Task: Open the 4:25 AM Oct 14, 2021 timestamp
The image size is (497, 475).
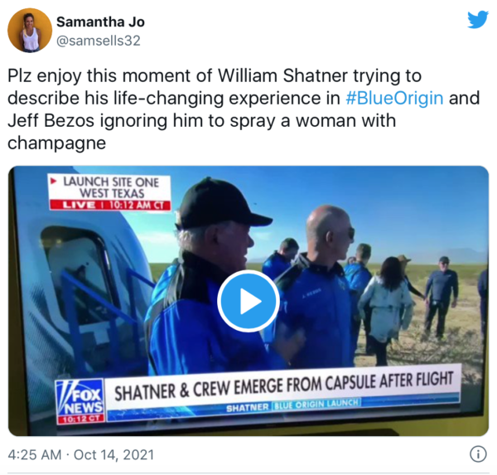Action: (81, 454)
